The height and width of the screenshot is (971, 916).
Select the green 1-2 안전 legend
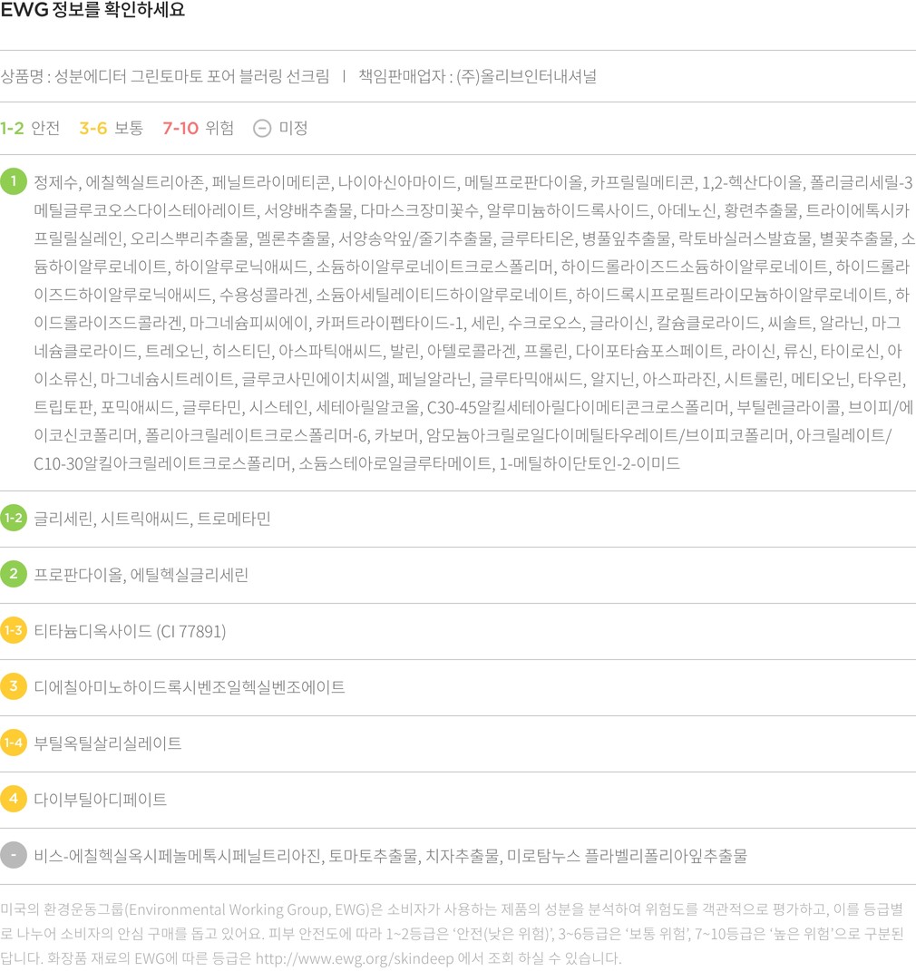30,128
